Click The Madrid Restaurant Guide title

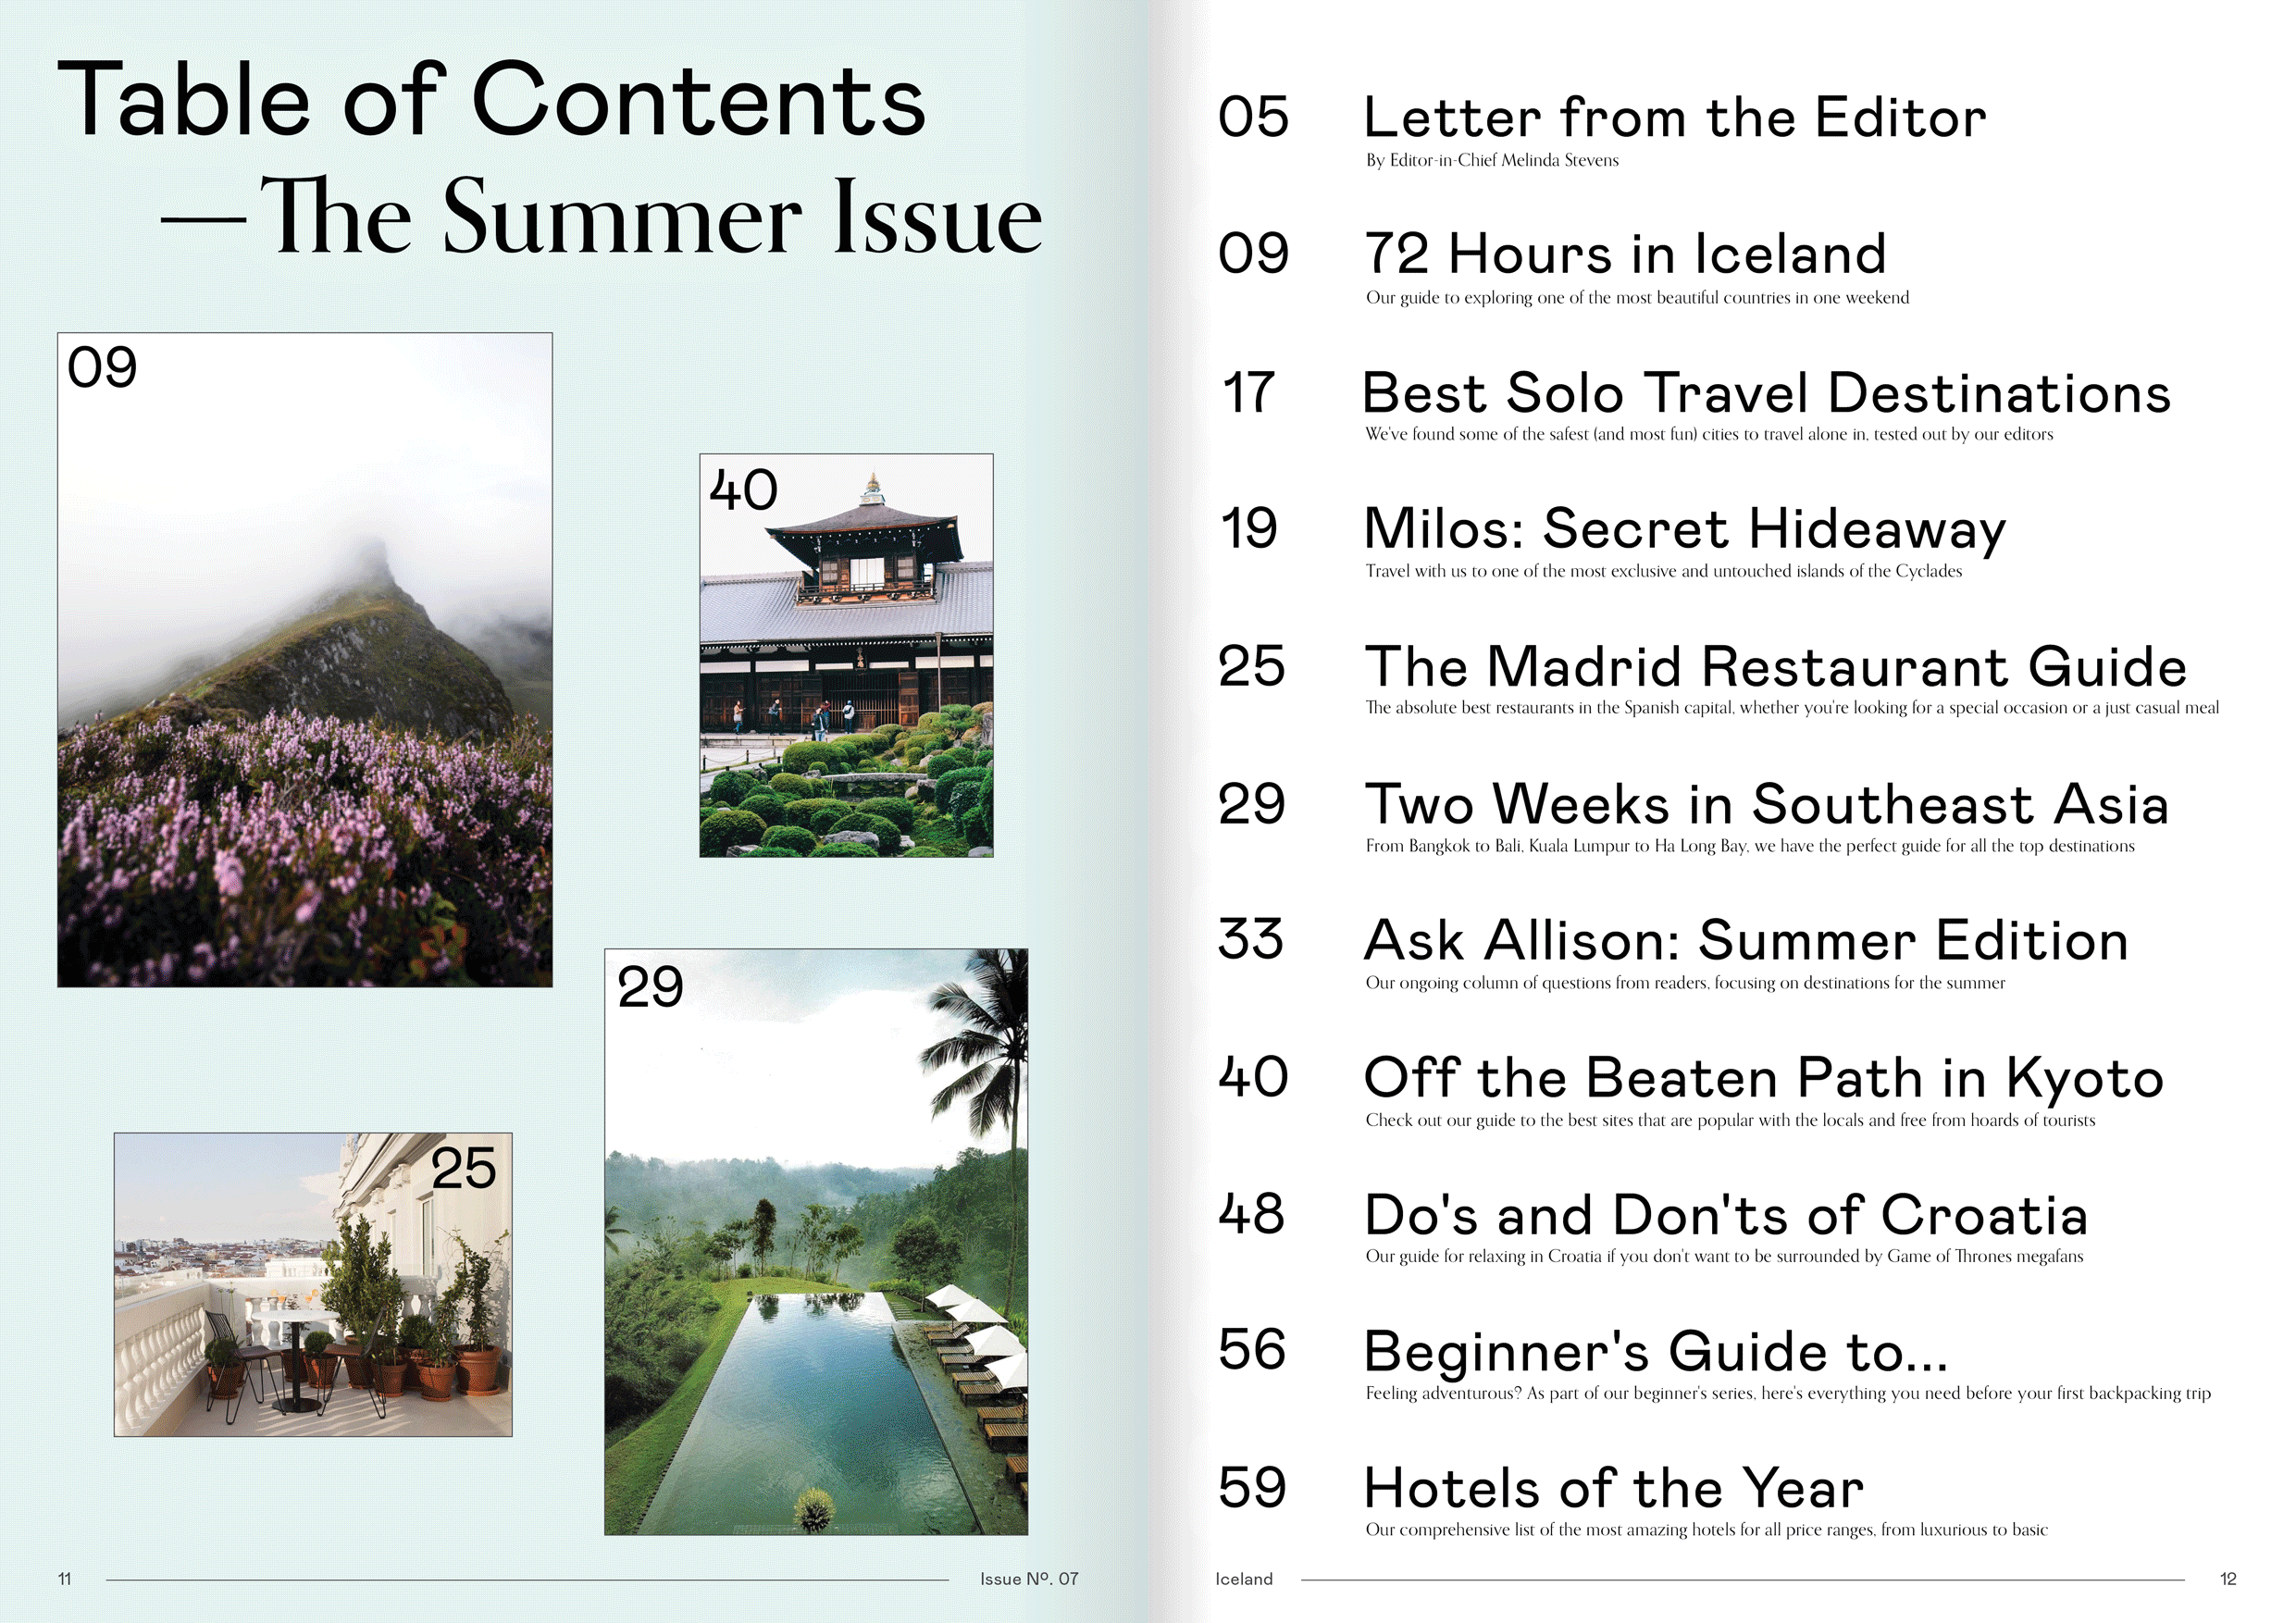1776,667
